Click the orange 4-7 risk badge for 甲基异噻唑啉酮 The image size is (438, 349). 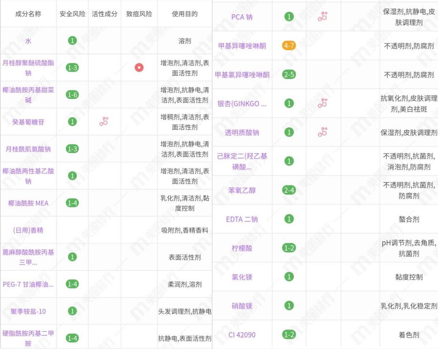(289, 46)
